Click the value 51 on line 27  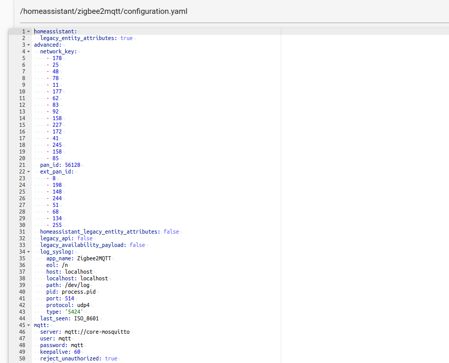(56, 205)
